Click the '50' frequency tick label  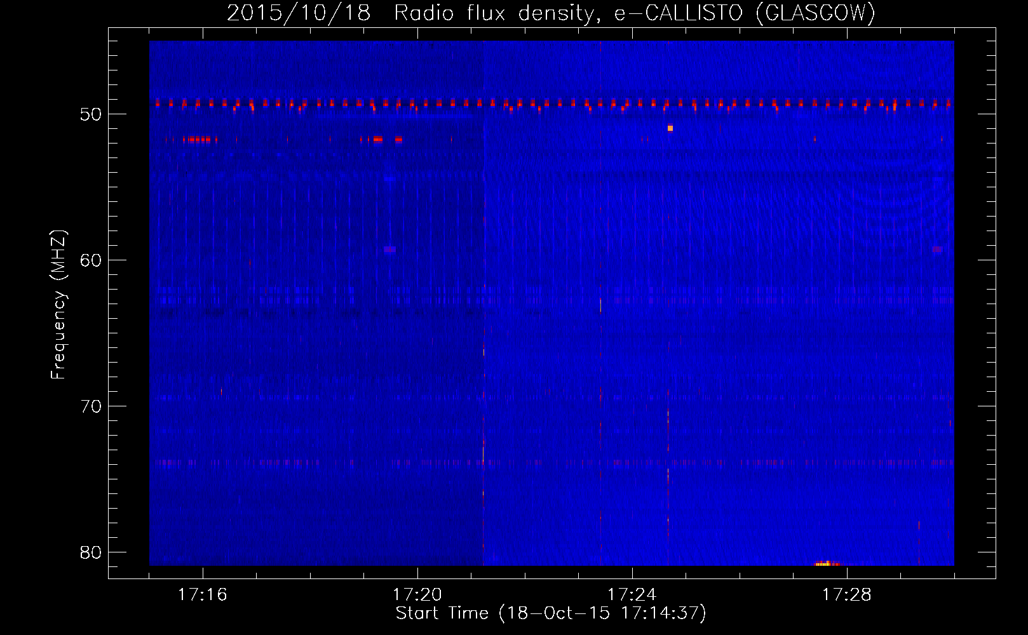pos(91,114)
